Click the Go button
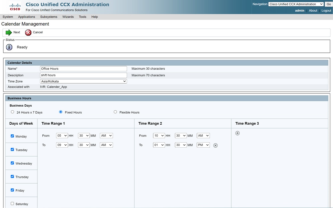The image size is (333, 208). point(329,4)
